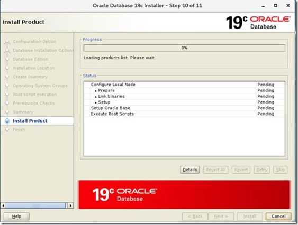298x225 pixels.
Task: Select the Finish step in the sidebar
Action: 19,129
